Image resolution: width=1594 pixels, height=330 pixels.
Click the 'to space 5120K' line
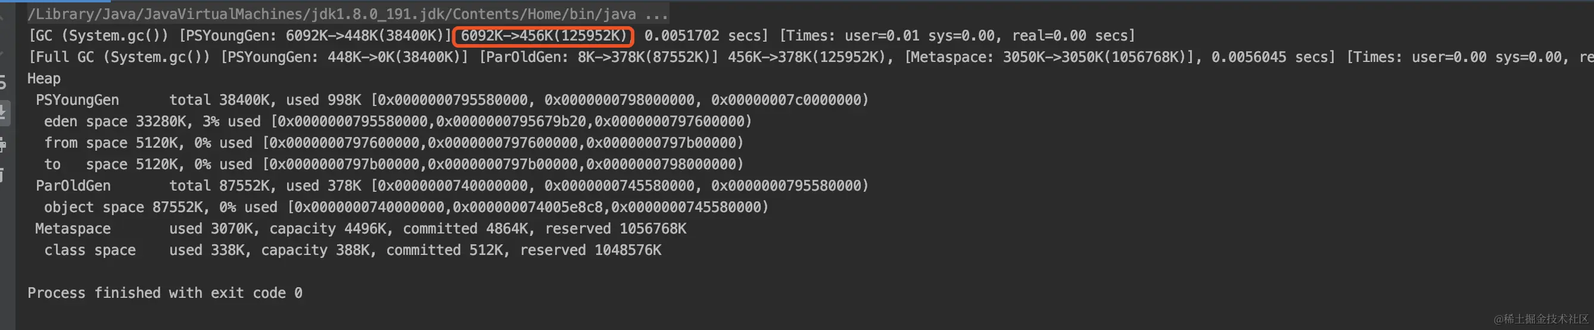(394, 164)
